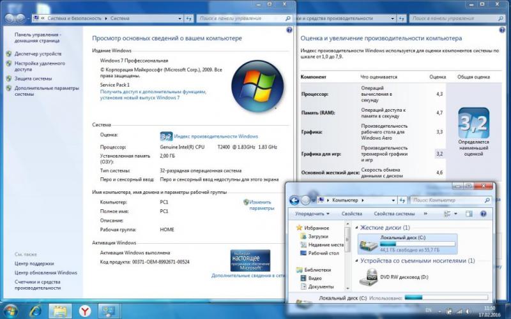Click volume icon in system tray

click(x=468, y=312)
